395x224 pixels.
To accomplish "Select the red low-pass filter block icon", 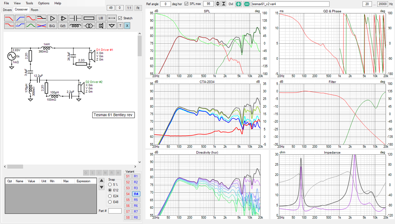I will (x=9, y=18).
